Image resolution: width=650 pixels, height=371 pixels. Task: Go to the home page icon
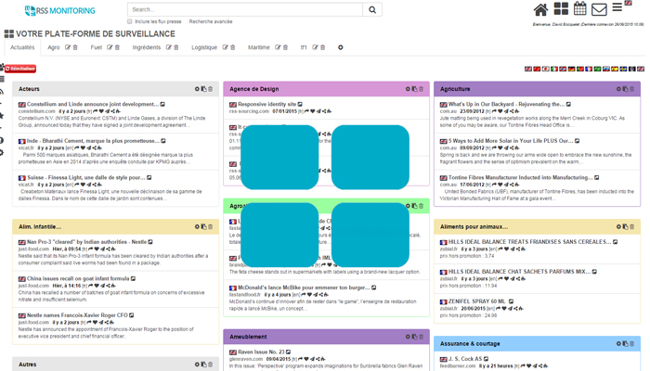click(x=540, y=9)
